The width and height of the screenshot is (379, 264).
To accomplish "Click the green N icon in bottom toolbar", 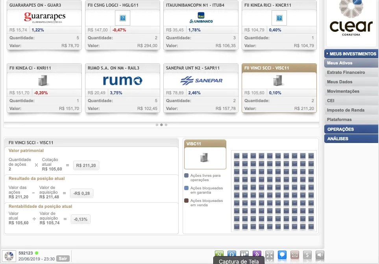I will tap(219, 255).
